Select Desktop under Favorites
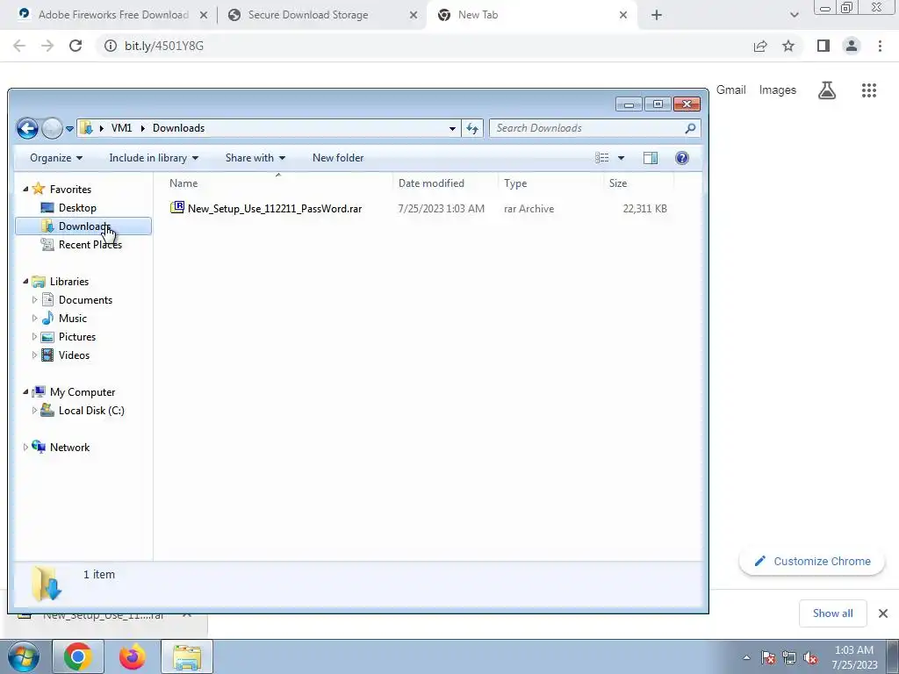 (77, 208)
